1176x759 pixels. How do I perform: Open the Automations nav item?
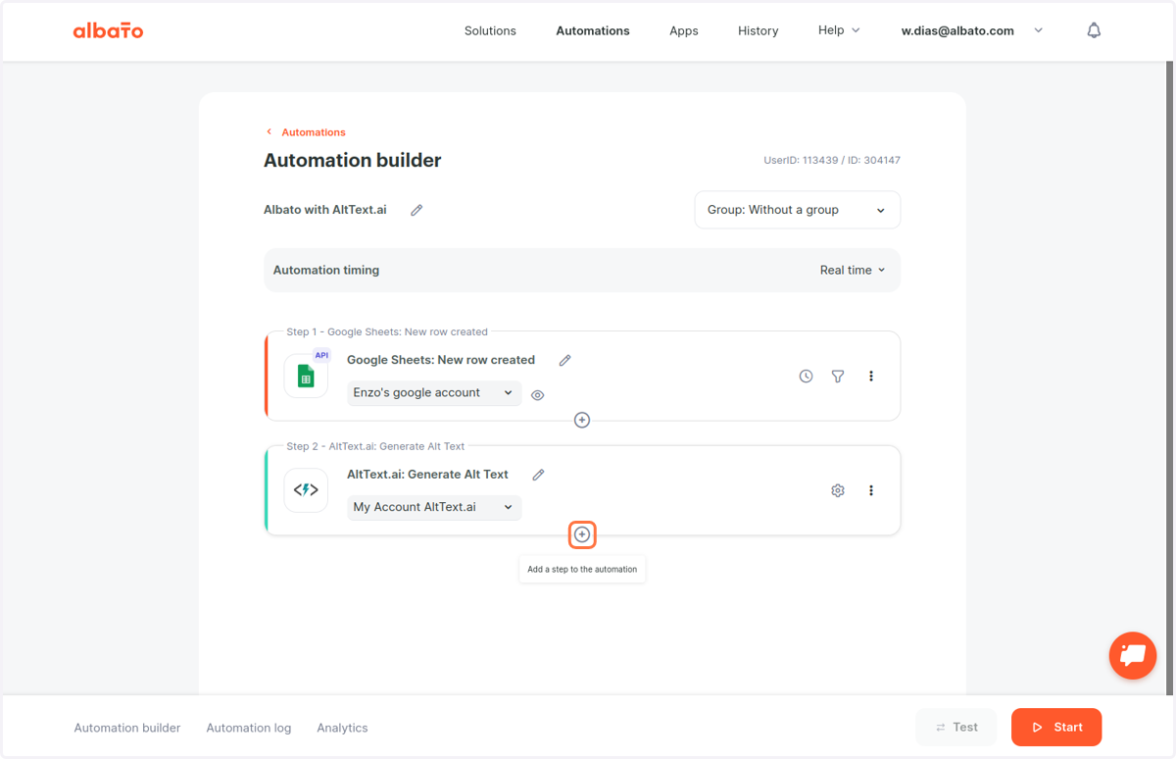tap(593, 30)
